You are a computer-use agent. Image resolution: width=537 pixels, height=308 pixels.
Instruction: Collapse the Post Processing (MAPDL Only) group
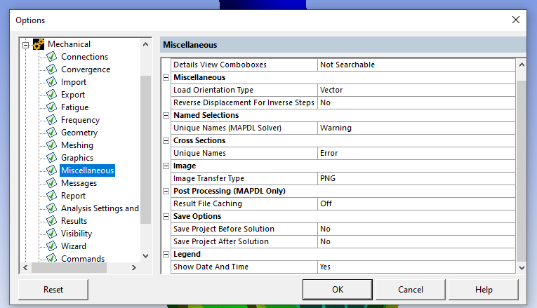[x=166, y=192]
